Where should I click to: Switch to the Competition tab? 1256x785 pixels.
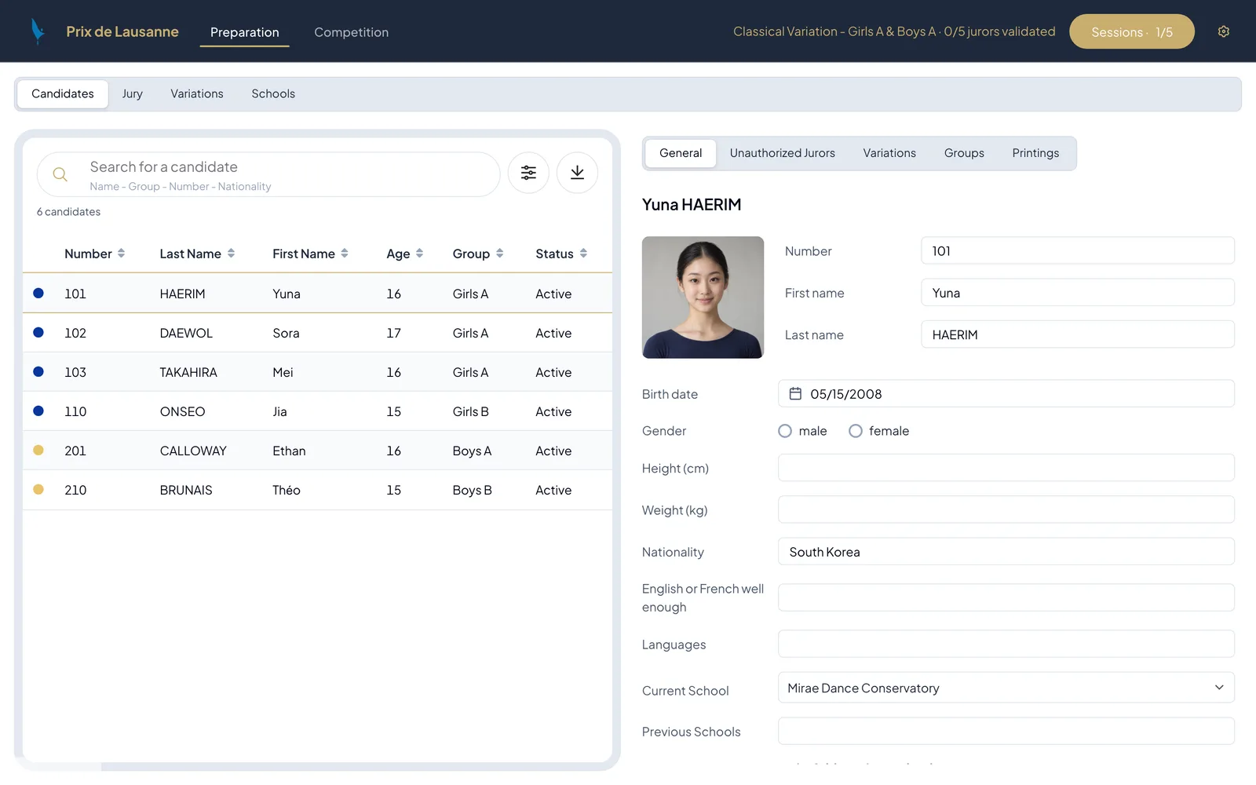tap(351, 32)
